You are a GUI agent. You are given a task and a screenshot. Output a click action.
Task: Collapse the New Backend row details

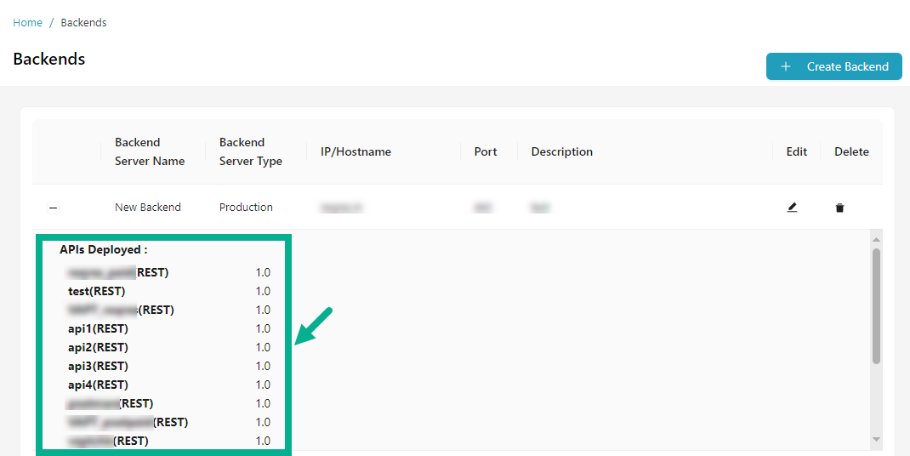[x=53, y=208]
